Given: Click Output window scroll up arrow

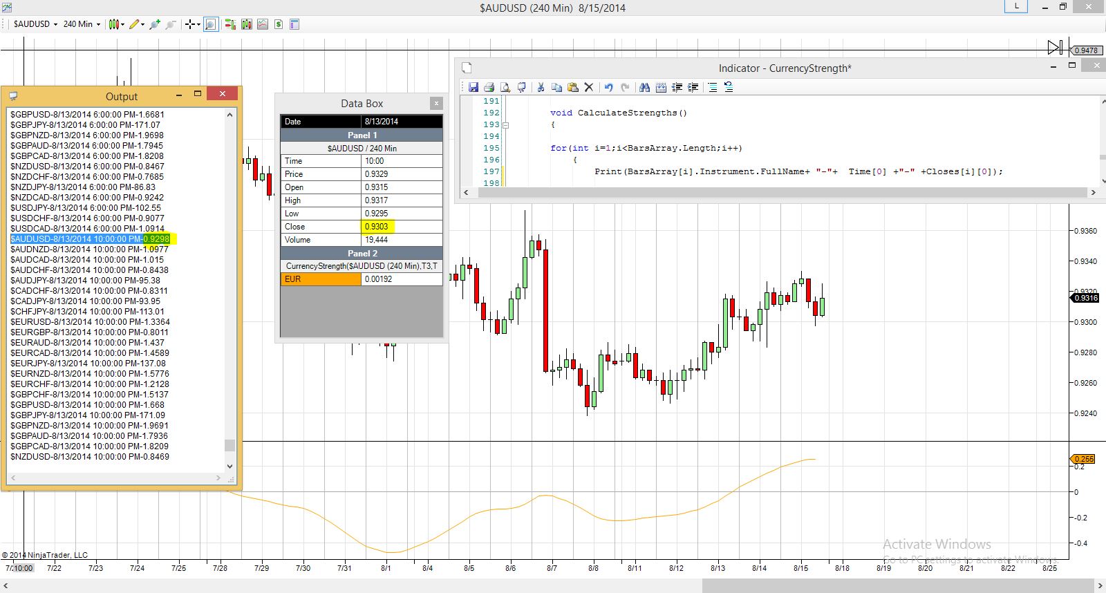Looking at the screenshot, I should pyautogui.click(x=230, y=115).
